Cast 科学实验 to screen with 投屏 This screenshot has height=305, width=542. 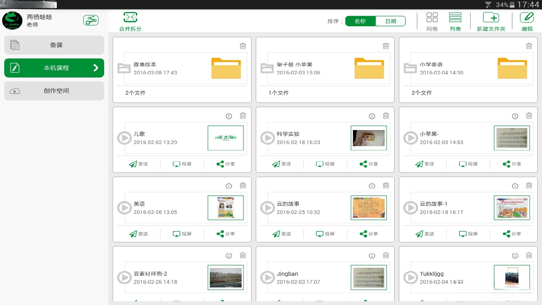tap(325, 164)
